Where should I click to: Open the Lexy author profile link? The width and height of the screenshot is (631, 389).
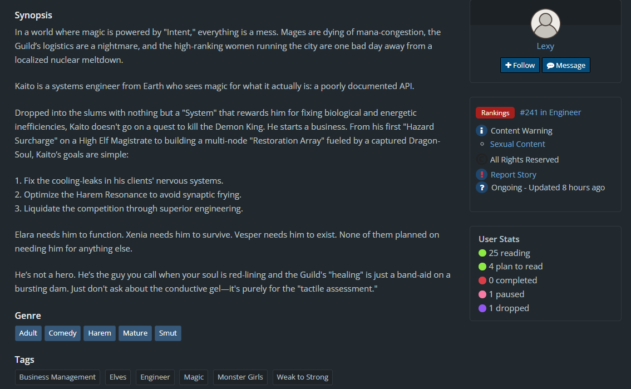(x=545, y=46)
